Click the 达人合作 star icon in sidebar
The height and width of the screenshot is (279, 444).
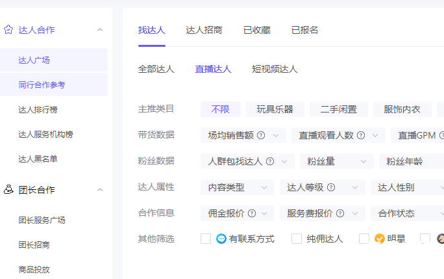(x=8, y=29)
